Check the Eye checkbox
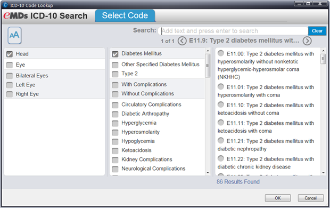Viewport: 330px width, 208px height. [x=10, y=65]
